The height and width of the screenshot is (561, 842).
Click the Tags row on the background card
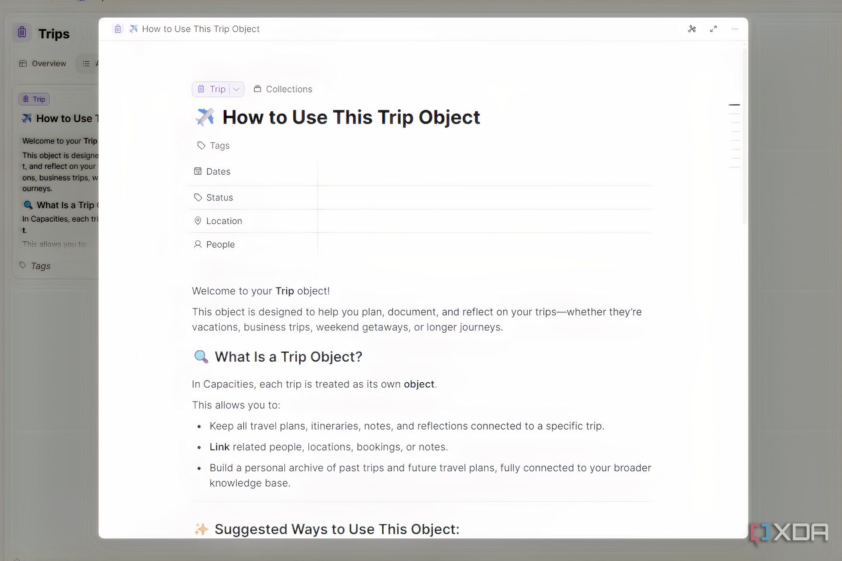click(35, 266)
